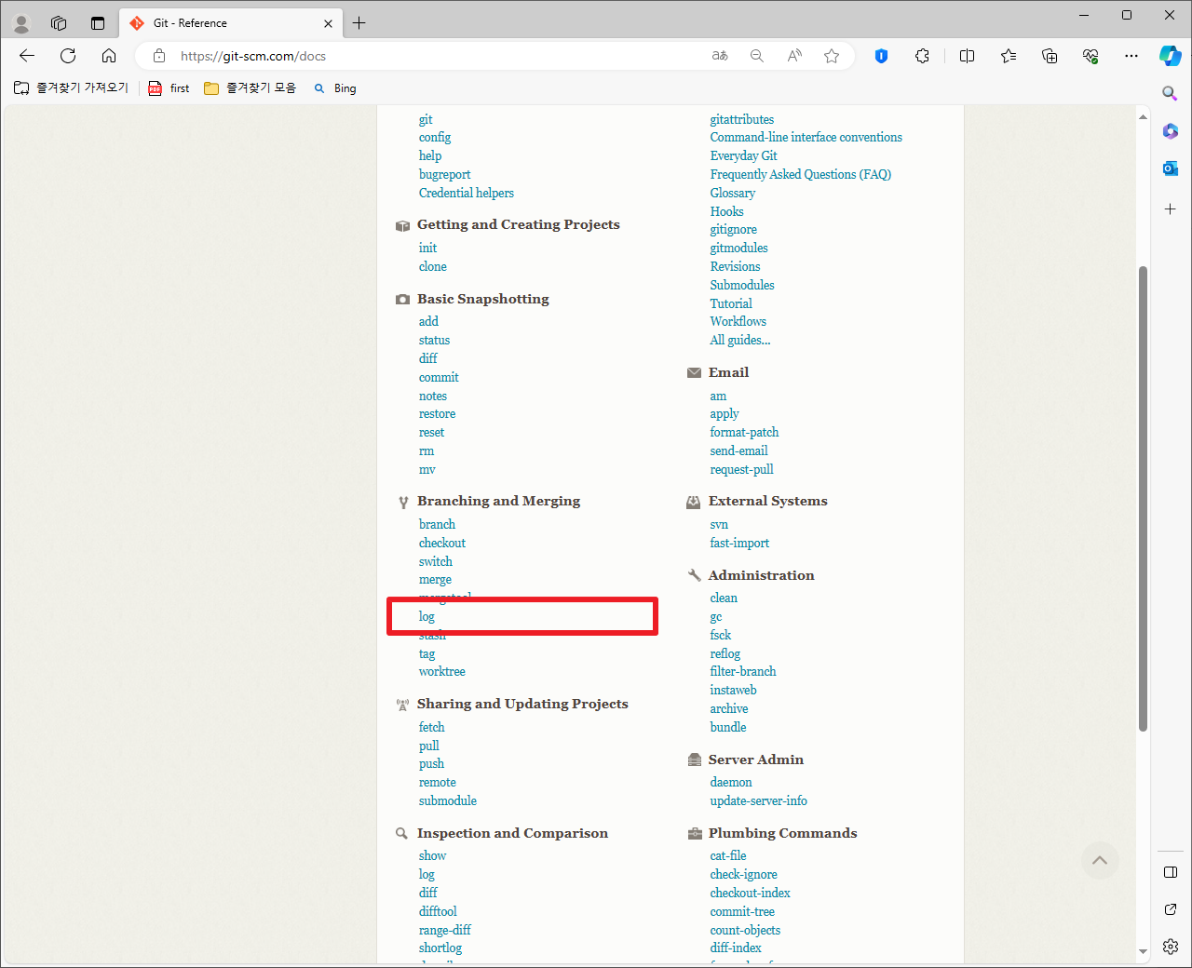Open the Bing bookmark

(x=335, y=87)
